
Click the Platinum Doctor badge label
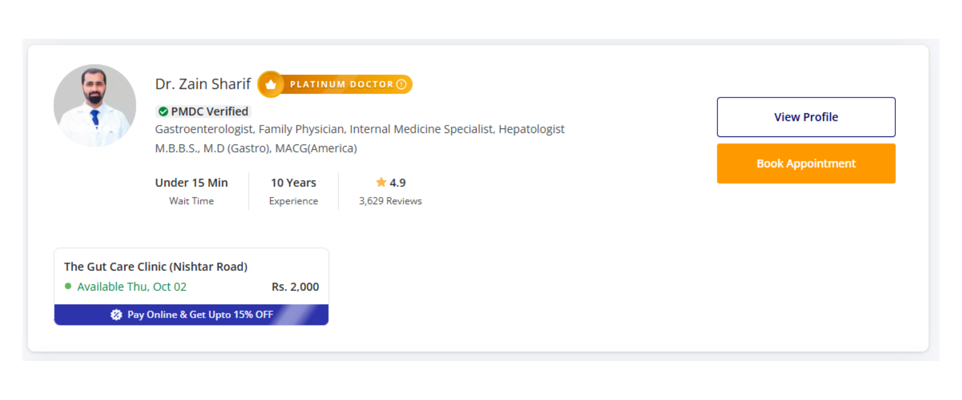pyautogui.click(x=341, y=84)
